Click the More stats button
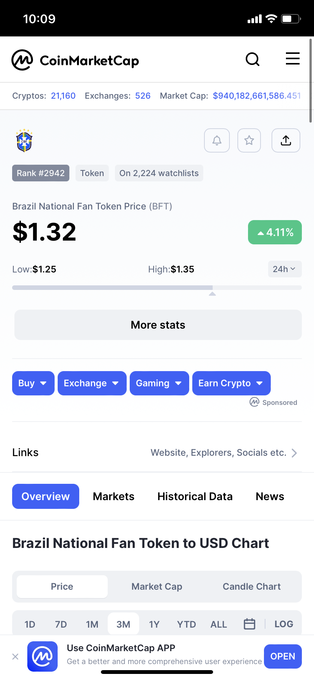314x680 pixels. (x=158, y=325)
